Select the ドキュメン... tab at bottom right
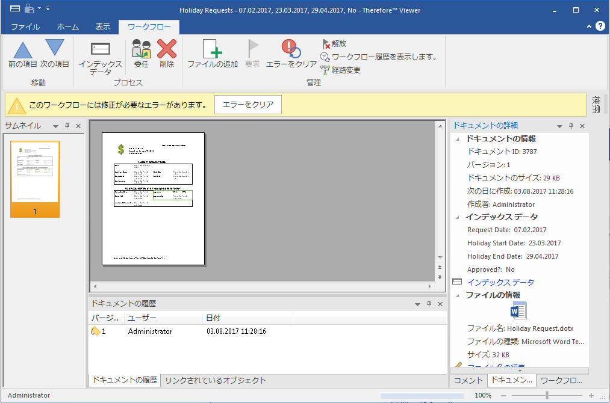Viewport: 610px width, 403px height. pos(512,380)
